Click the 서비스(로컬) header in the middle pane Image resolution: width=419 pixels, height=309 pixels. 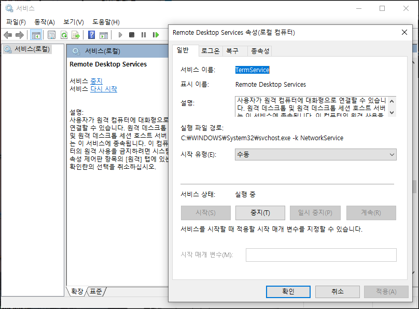click(x=103, y=51)
